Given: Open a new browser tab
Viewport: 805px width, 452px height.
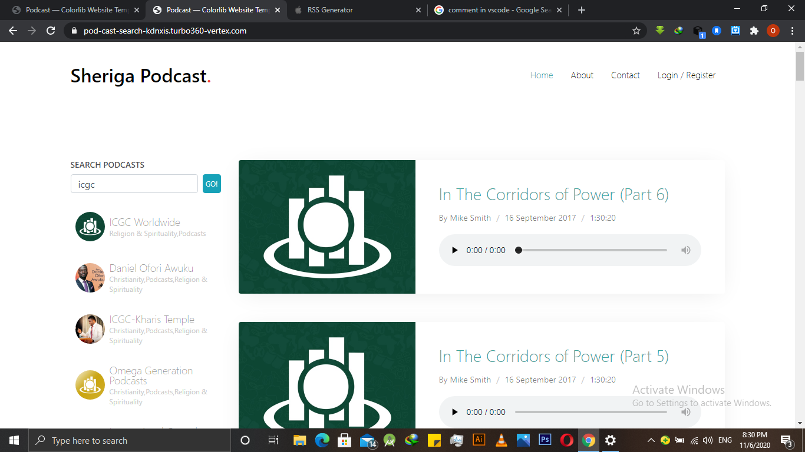Looking at the screenshot, I should (x=582, y=10).
